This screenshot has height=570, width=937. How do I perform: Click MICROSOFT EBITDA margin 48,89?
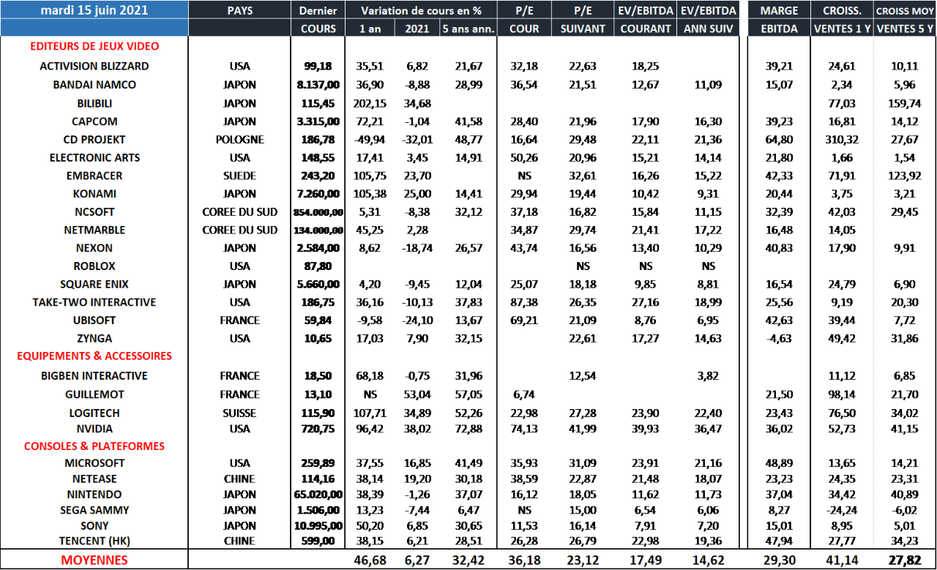pos(780,463)
